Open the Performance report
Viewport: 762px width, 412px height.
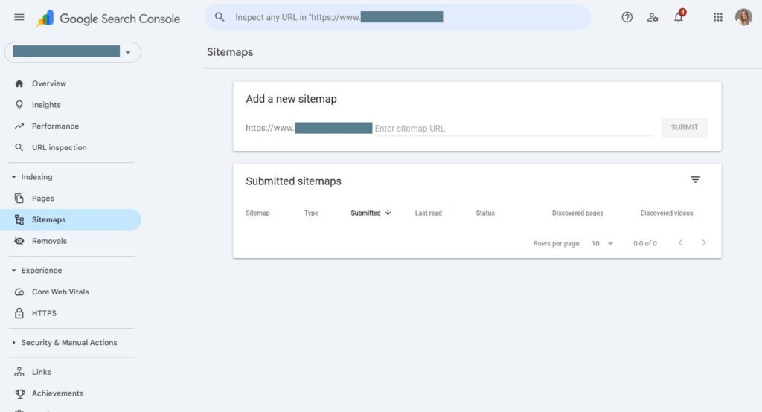click(55, 126)
